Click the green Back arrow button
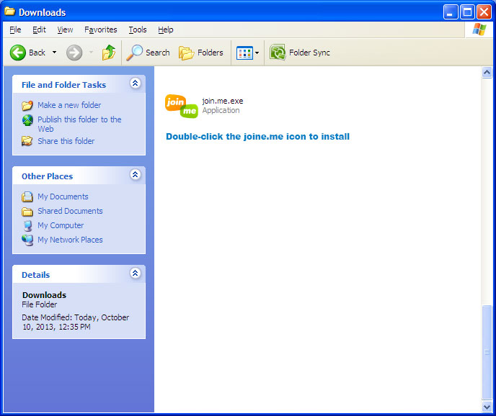The width and height of the screenshot is (496, 416). pyautogui.click(x=19, y=53)
